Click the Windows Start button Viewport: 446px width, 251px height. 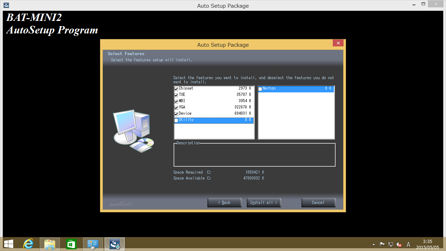[9, 244]
